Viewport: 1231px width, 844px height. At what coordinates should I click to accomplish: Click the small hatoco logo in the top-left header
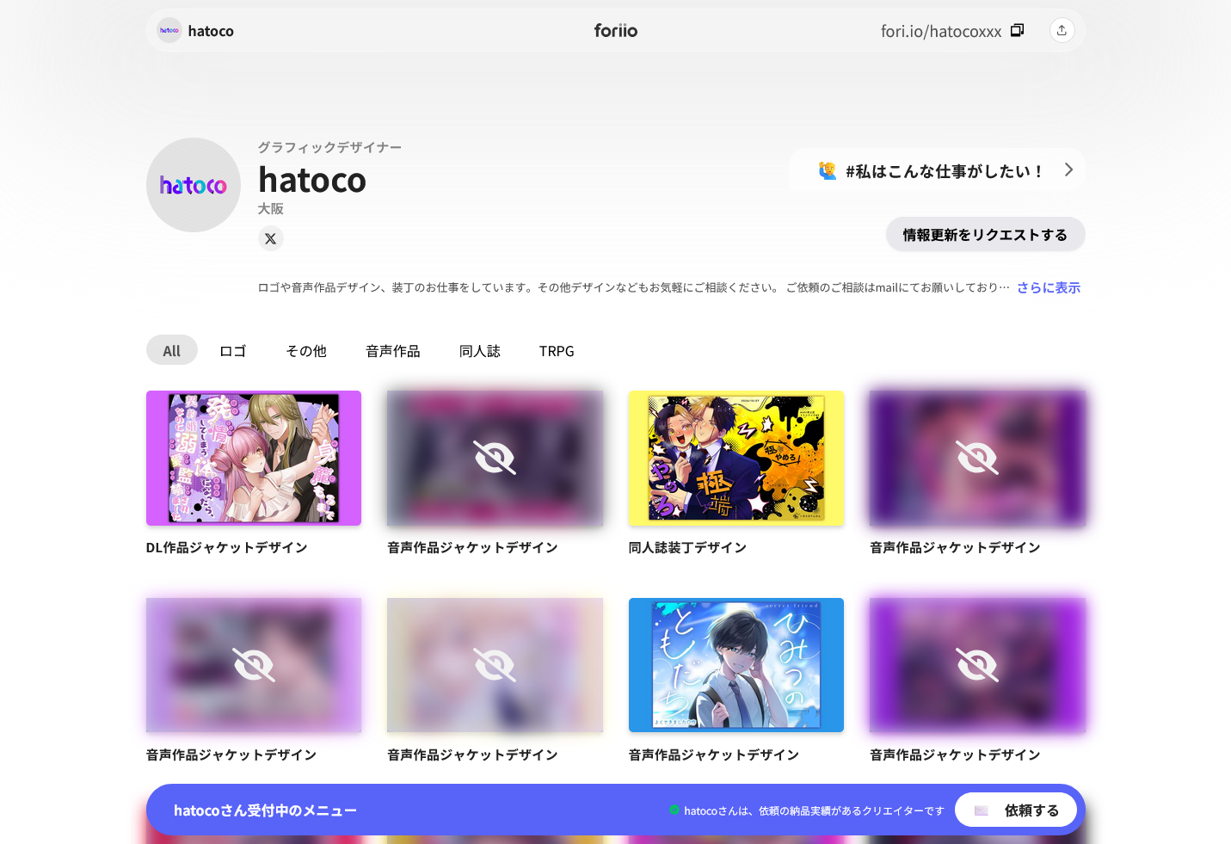tap(169, 30)
